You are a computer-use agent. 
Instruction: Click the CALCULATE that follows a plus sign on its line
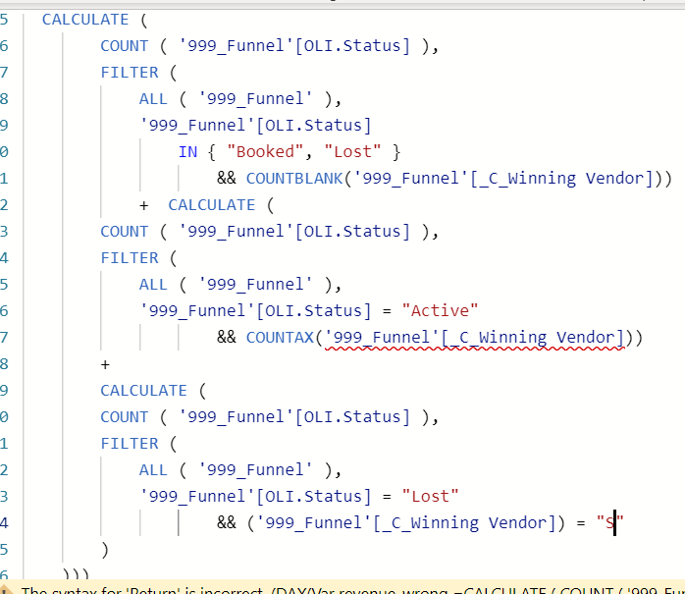tap(212, 205)
